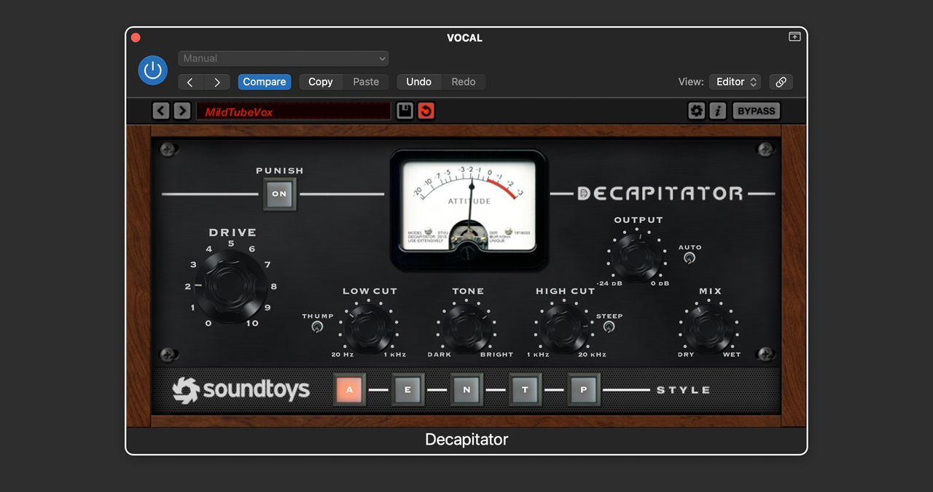Save preset with the floppy disk icon
The width and height of the screenshot is (933, 492).
point(405,111)
